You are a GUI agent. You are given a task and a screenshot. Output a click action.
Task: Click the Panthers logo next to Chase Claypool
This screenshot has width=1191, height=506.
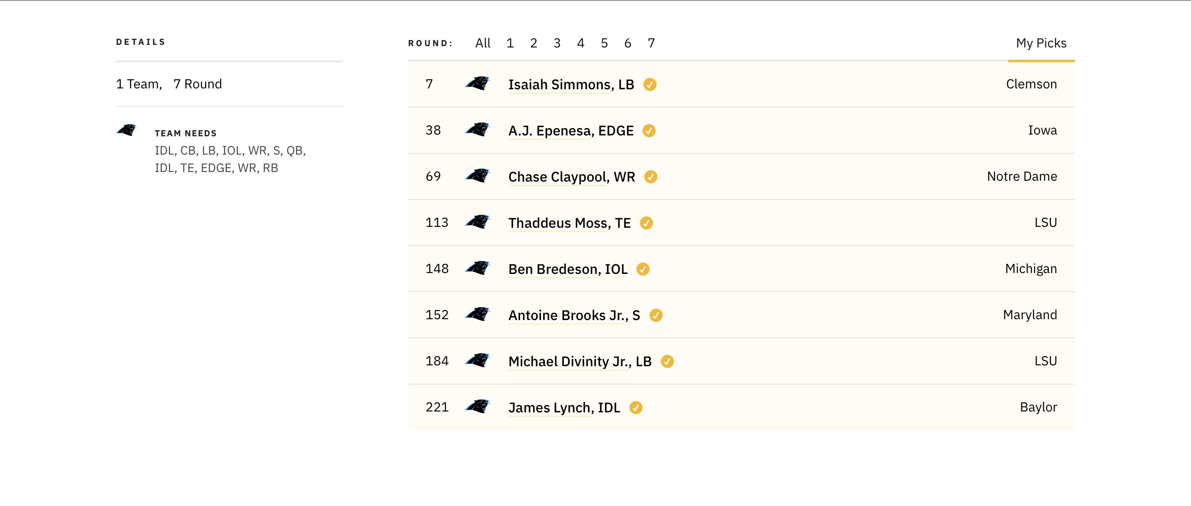point(477,175)
